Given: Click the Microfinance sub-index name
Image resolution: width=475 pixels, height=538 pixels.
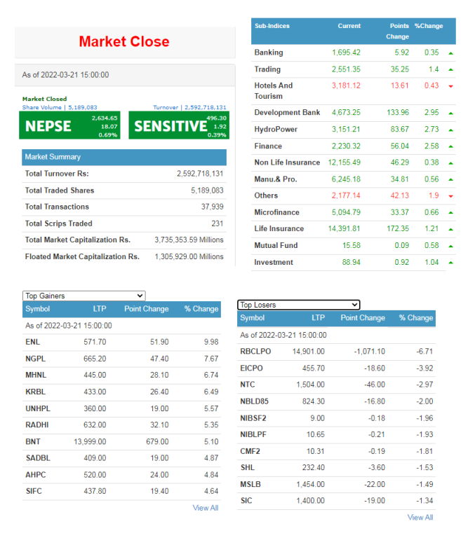Looking at the screenshot, I should pyautogui.click(x=277, y=212).
